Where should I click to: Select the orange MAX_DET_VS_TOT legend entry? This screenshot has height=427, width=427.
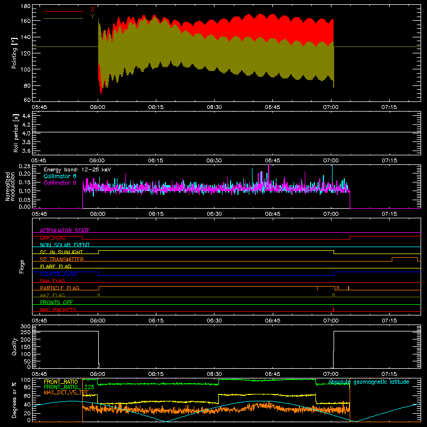pos(66,392)
